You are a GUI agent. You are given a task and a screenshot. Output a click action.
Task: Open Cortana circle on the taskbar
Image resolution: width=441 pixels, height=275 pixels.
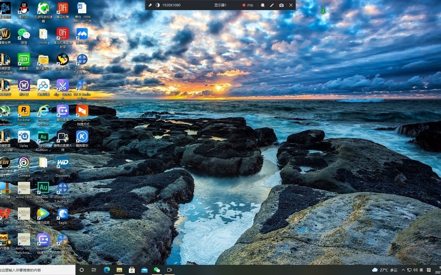pyautogui.click(x=82, y=270)
